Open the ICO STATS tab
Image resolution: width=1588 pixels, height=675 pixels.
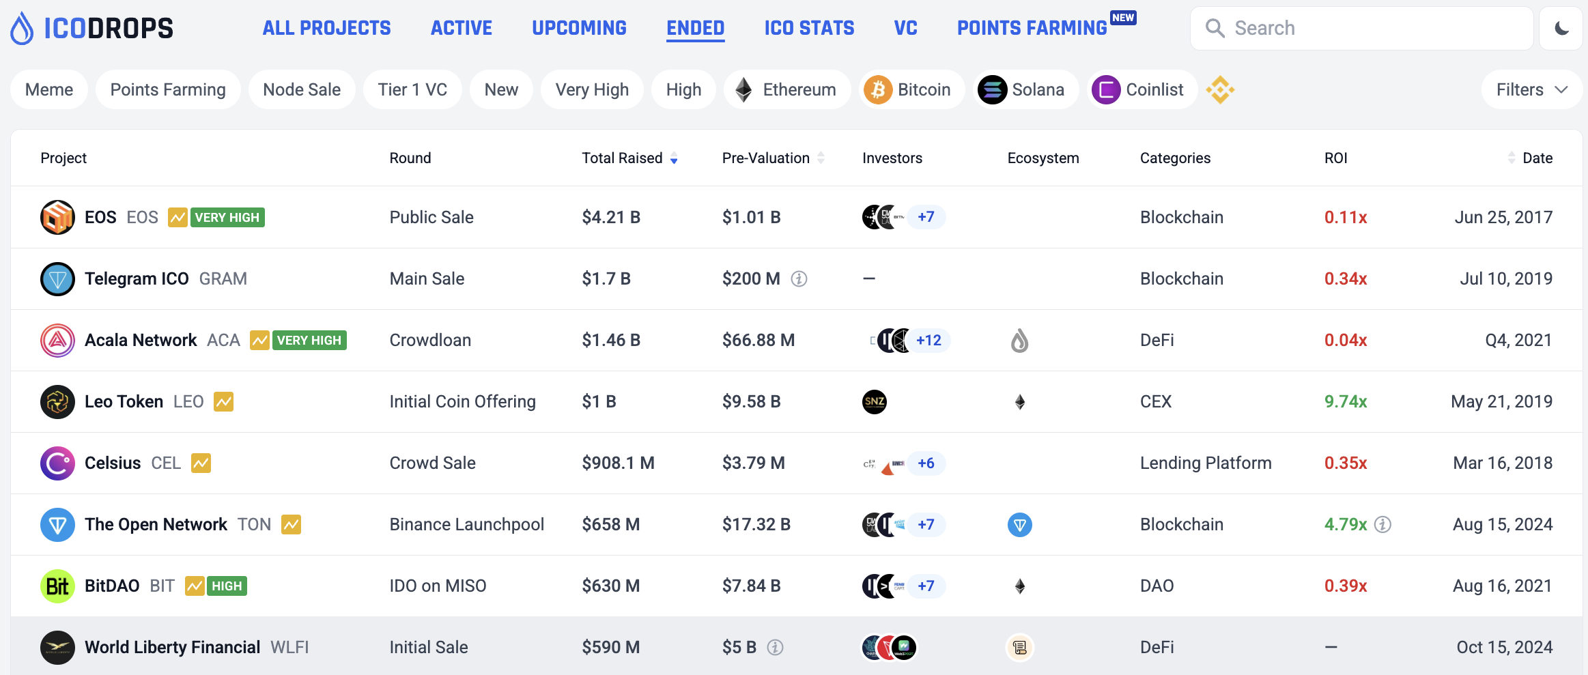point(809,28)
